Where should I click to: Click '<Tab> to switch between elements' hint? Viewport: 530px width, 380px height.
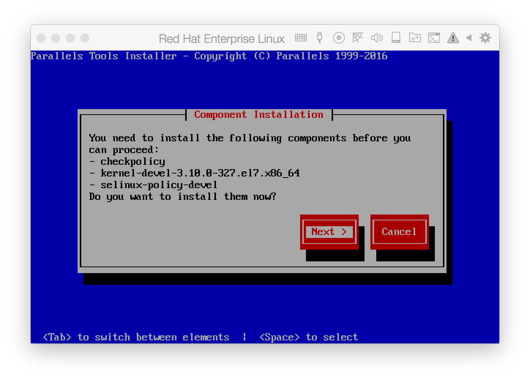tap(136, 337)
